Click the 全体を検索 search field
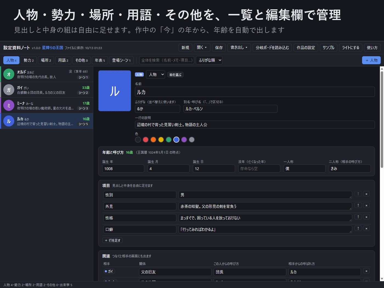 tap(167, 60)
